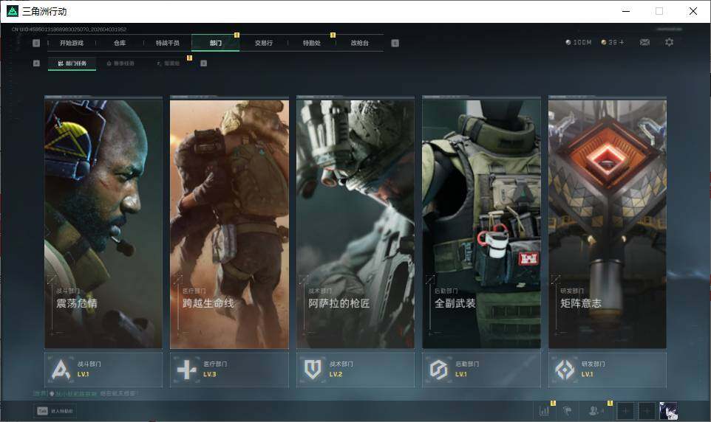Click 进入特勤处 button at bottom left

click(x=55, y=411)
